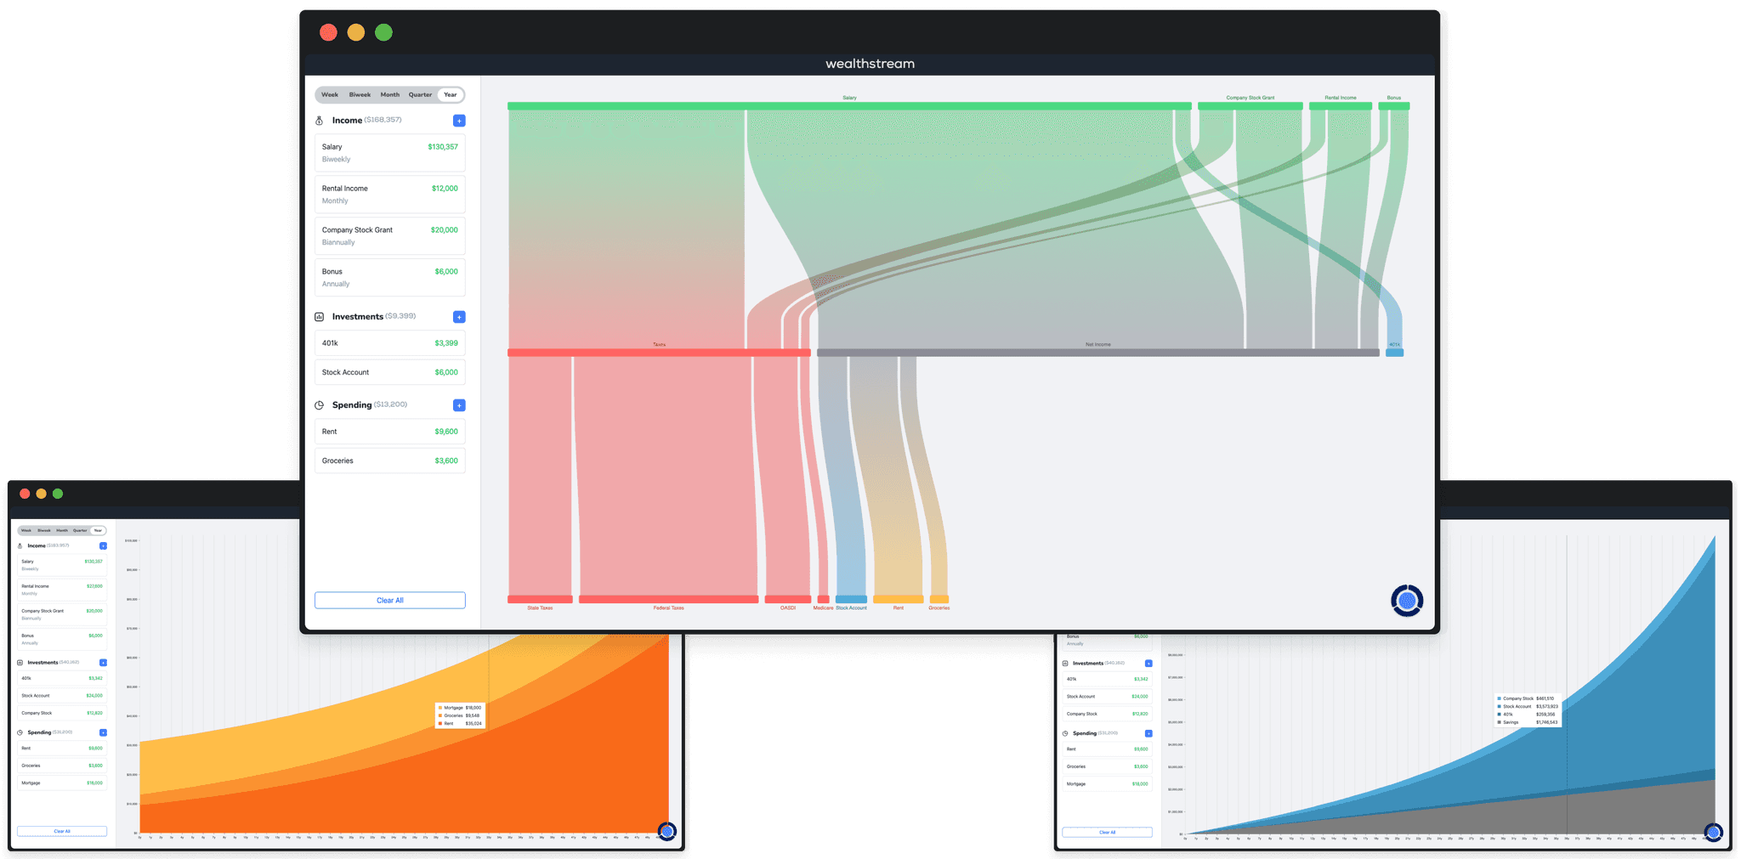Click Investments icon in left background window
The image size is (1741, 859).
[x=20, y=663]
